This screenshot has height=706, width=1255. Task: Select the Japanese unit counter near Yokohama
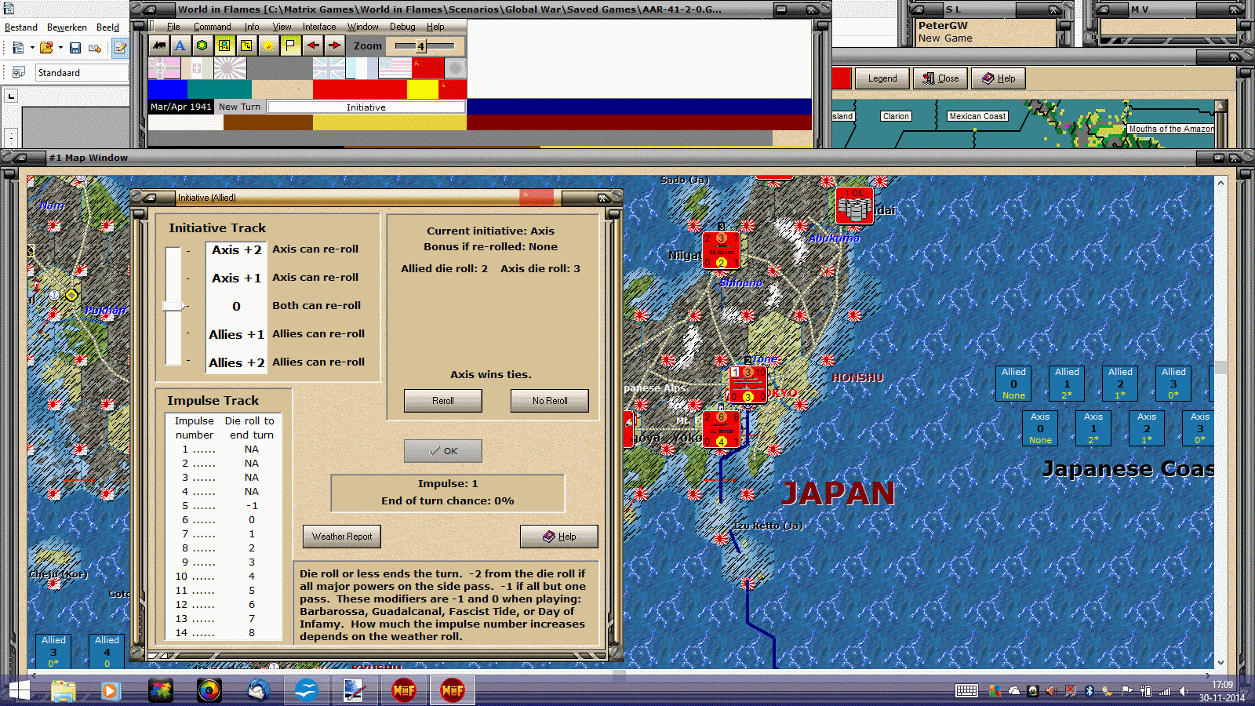(x=721, y=429)
